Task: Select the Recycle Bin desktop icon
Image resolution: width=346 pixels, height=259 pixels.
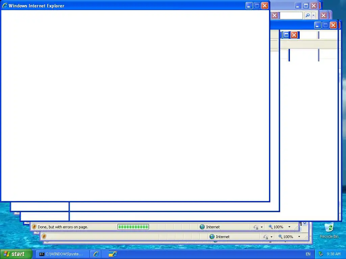Action: pyautogui.click(x=329, y=230)
